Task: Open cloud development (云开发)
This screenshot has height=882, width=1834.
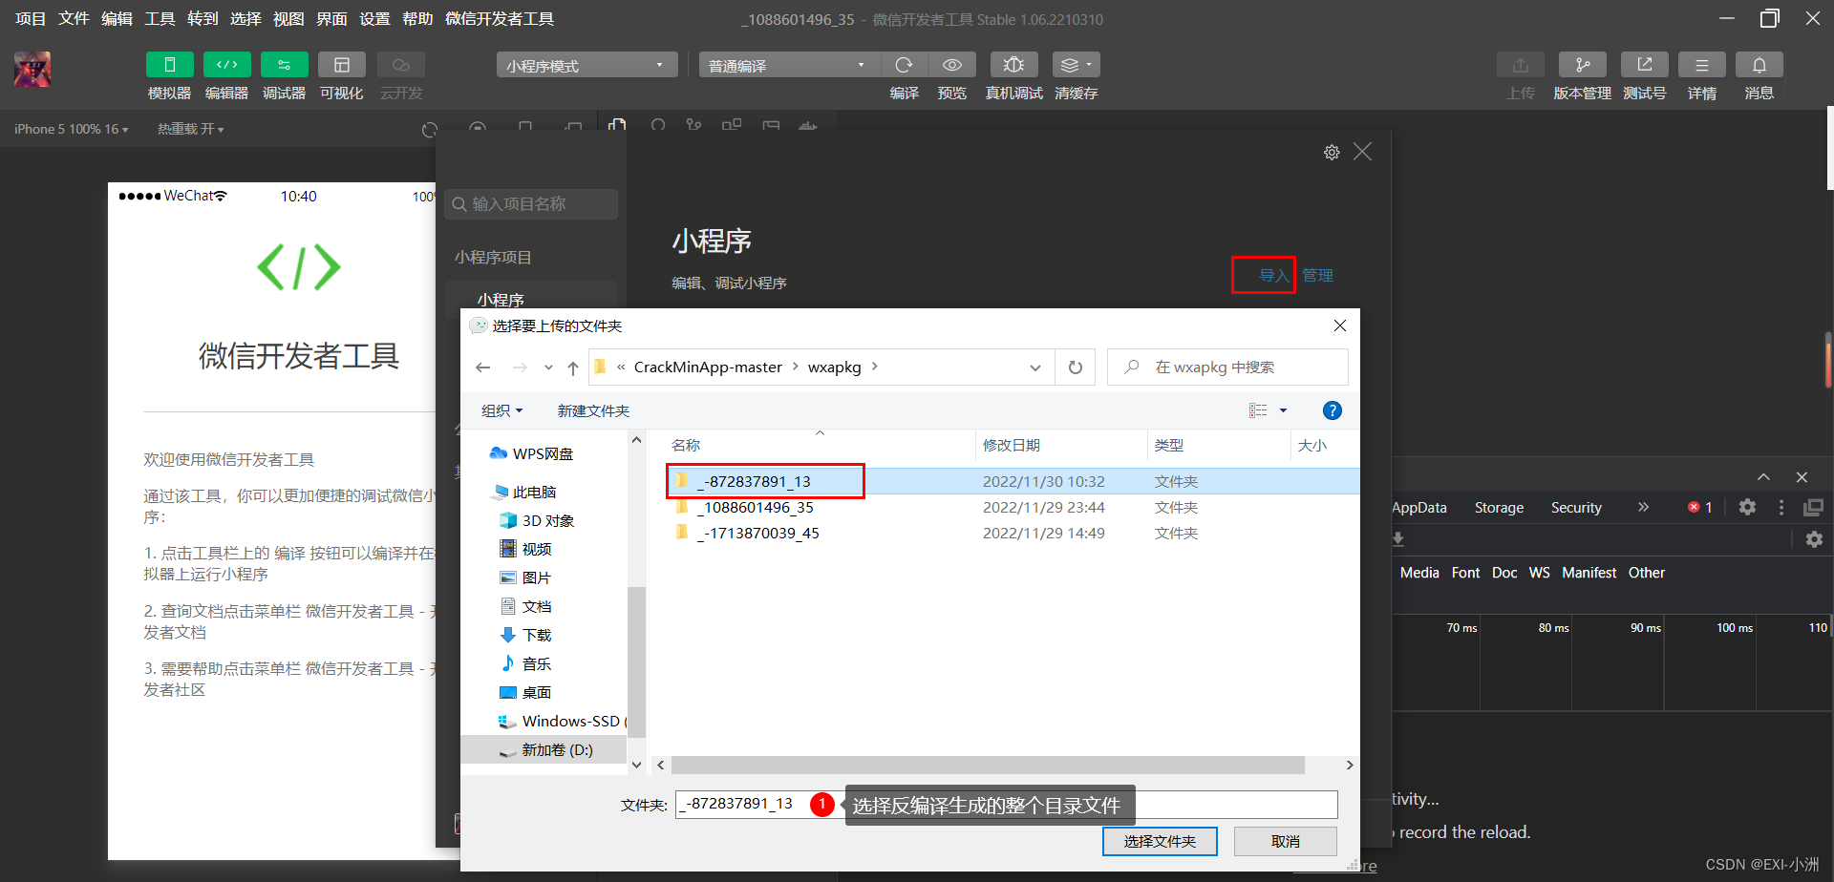Action: [401, 65]
